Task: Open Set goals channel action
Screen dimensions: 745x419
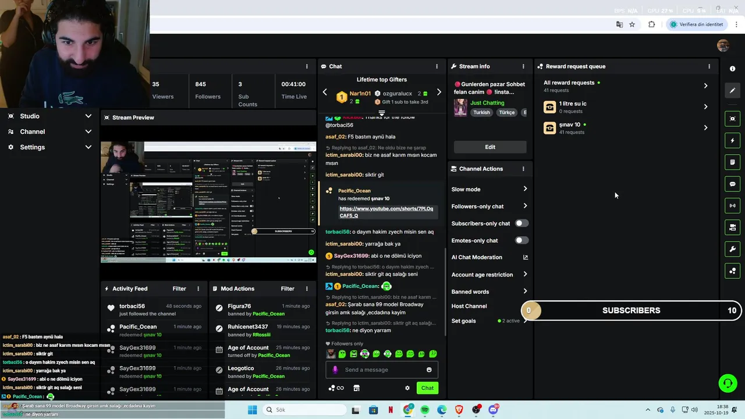Action: (489, 321)
